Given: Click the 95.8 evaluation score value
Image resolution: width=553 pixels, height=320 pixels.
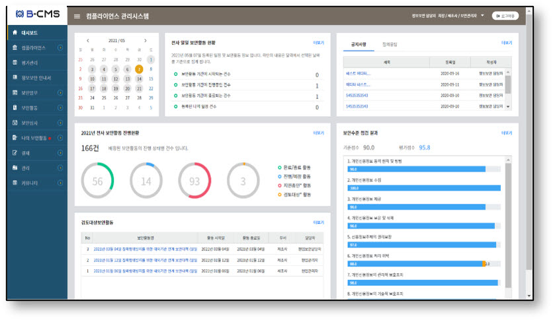Looking at the screenshot, I should (x=425, y=148).
